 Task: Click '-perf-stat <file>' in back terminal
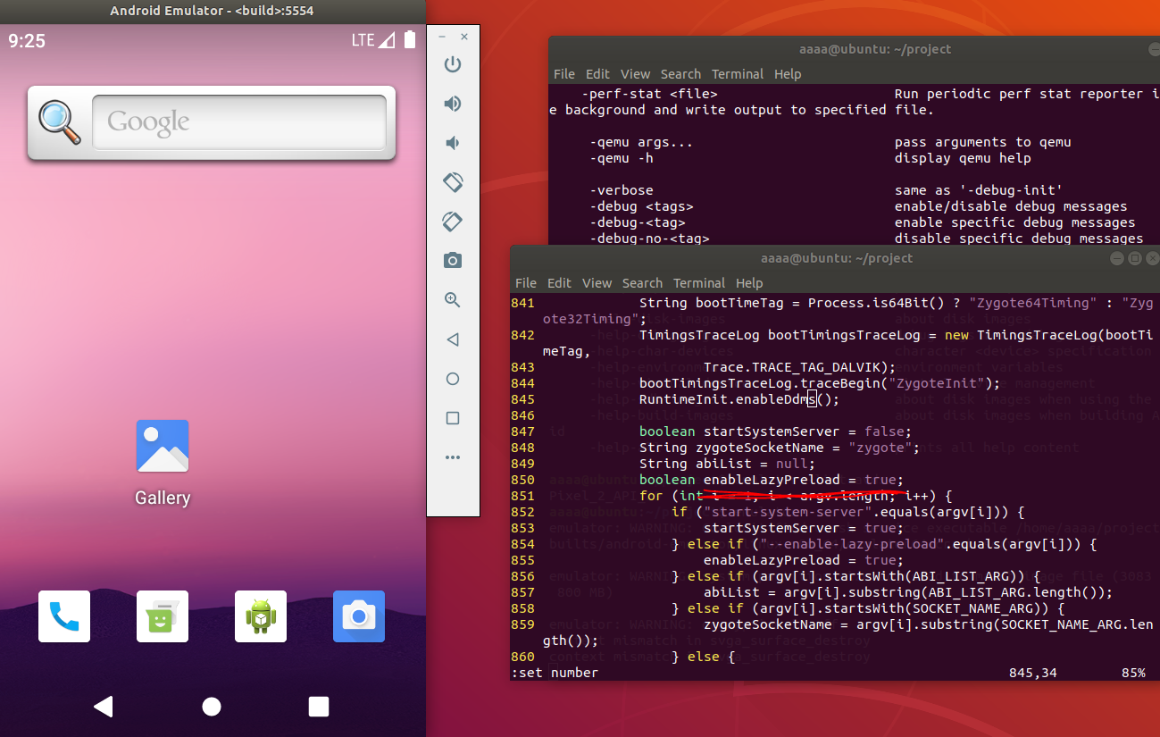649,94
